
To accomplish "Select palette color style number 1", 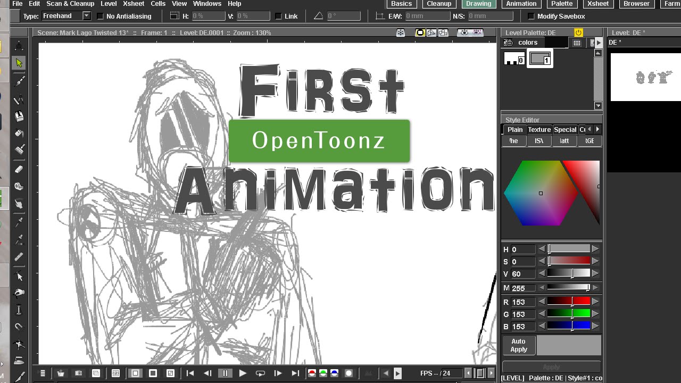I will coord(540,59).
